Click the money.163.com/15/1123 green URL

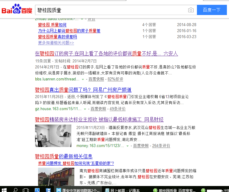(100, 146)
